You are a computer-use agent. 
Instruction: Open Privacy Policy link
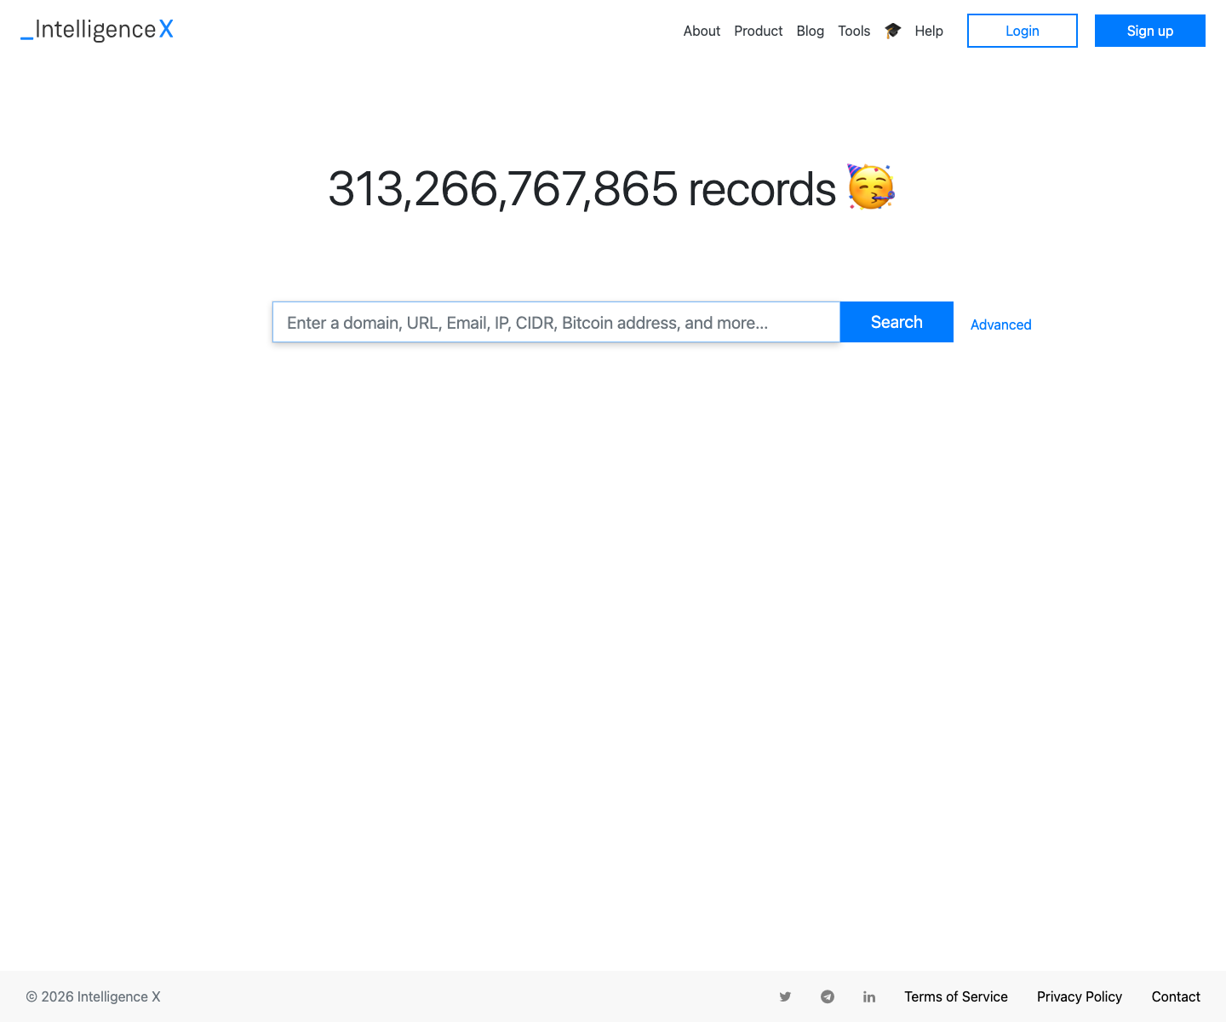pyautogui.click(x=1080, y=996)
